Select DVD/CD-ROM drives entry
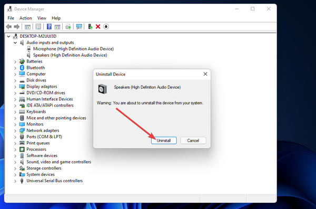Viewport: 316px width, 209px height. coord(46,92)
